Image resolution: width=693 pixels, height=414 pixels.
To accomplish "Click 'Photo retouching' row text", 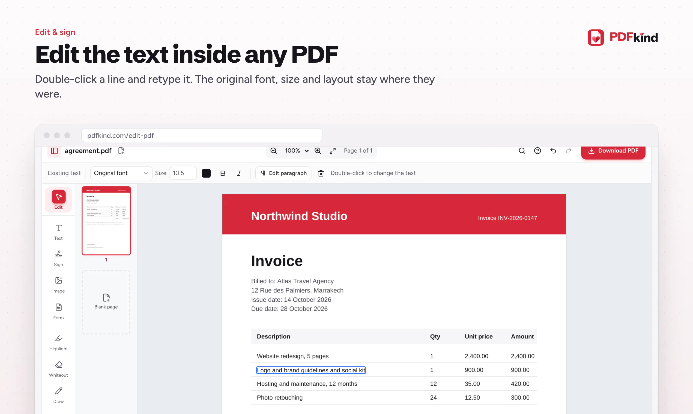I will coord(280,398).
